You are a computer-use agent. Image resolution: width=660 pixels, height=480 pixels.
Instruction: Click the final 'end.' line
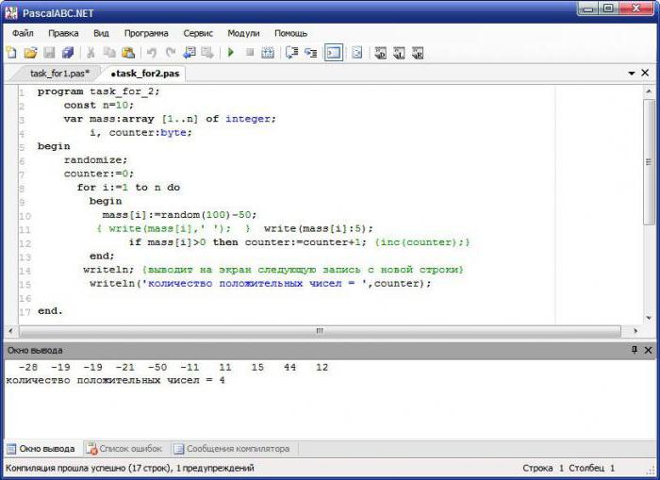click(x=50, y=311)
